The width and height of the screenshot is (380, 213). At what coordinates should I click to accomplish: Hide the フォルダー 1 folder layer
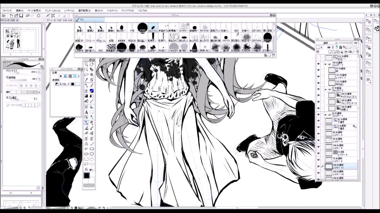pos(318,114)
